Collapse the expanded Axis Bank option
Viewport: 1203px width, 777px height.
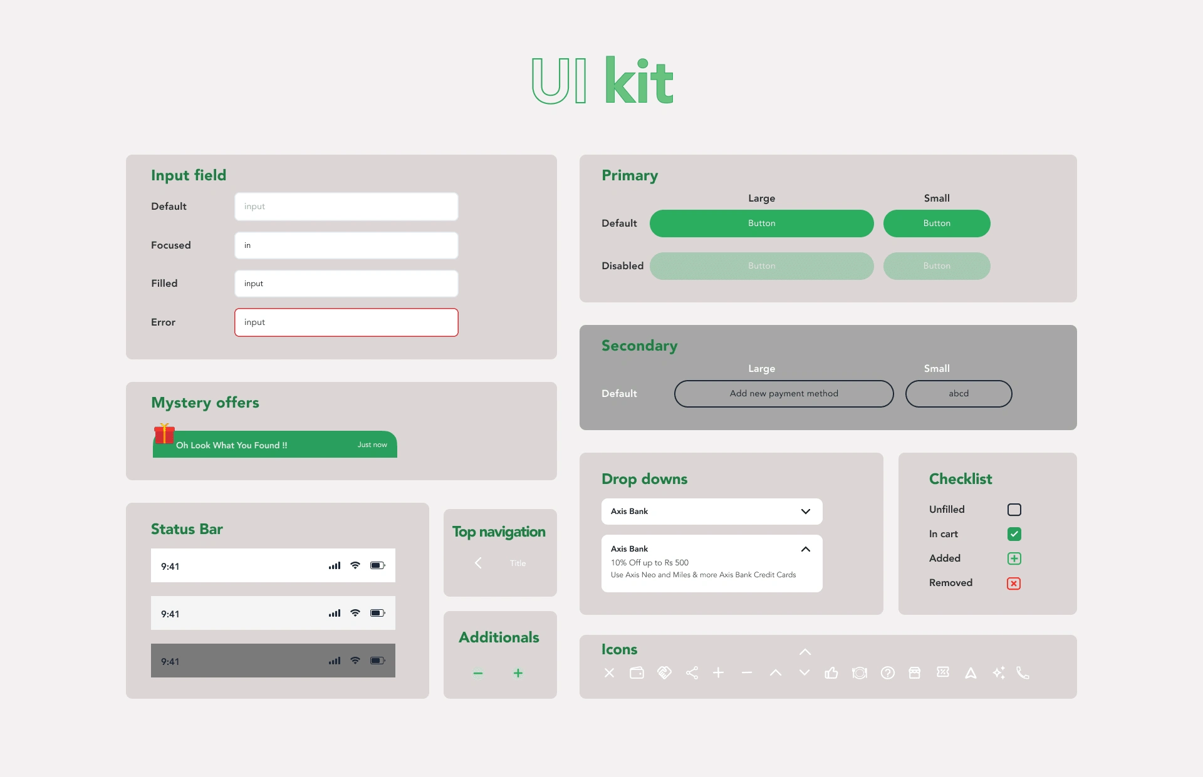point(805,548)
